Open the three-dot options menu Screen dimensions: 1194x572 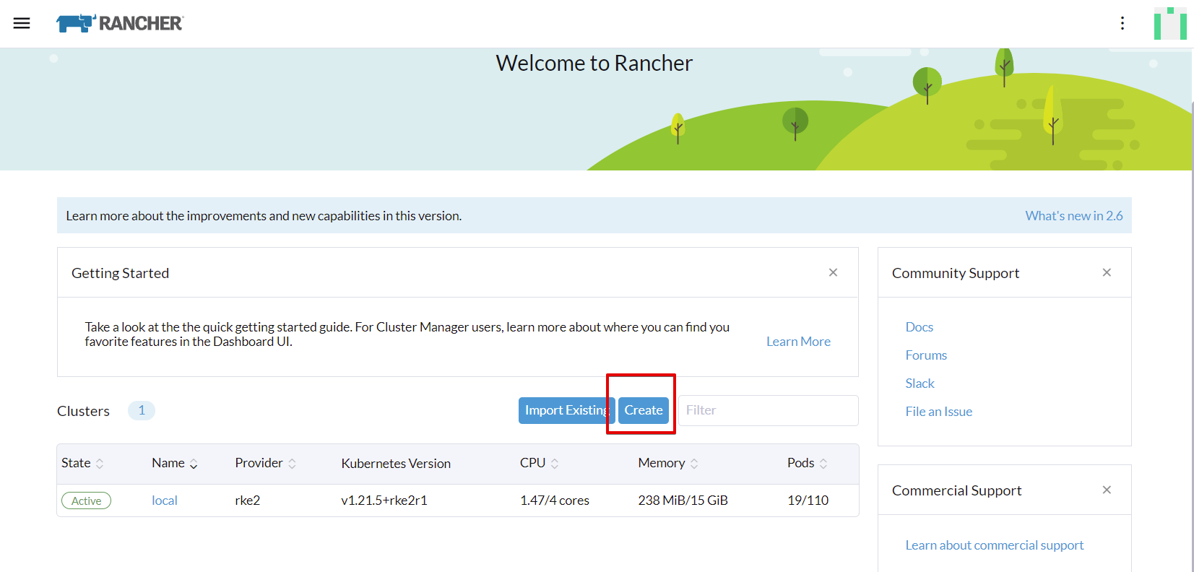(1122, 23)
